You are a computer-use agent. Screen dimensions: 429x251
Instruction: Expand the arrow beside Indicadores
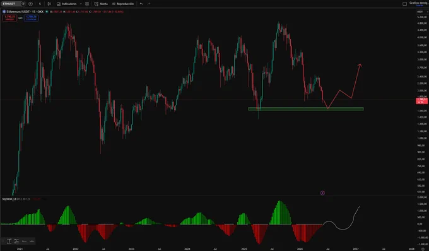tap(81, 4)
